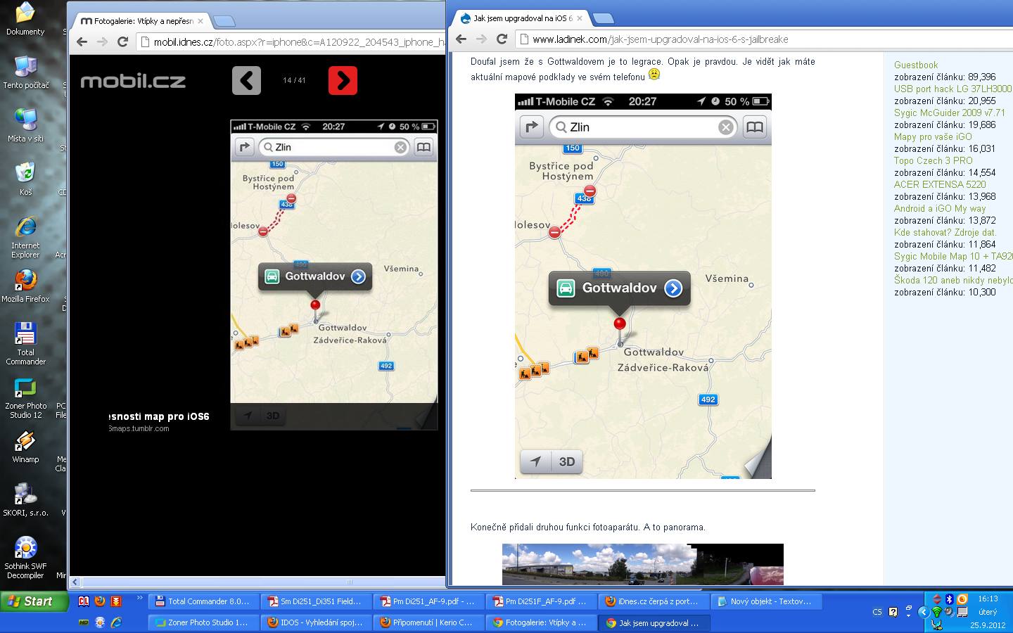
Task: Click the panorama photo on ladinek.com
Action: pyautogui.click(x=643, y=564)
